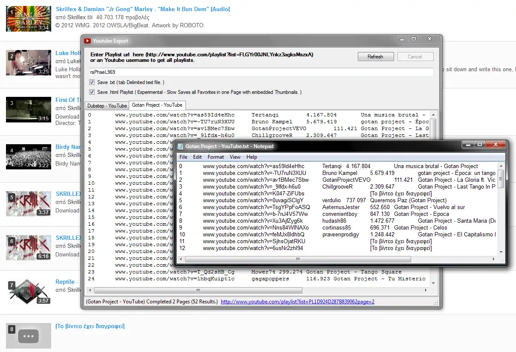Click the crowd video thumbnail numbered 4
Screen dimensions: 516x352
click(x=29, y=157)
